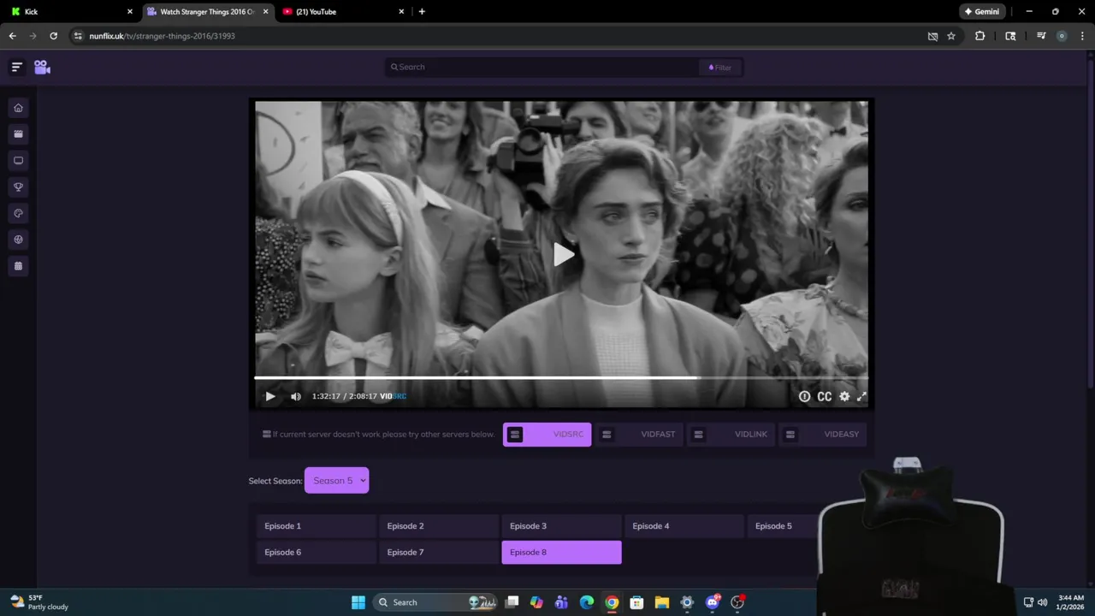Select Episode 2
The image size is (1095, 616).
tap(438, 526)
